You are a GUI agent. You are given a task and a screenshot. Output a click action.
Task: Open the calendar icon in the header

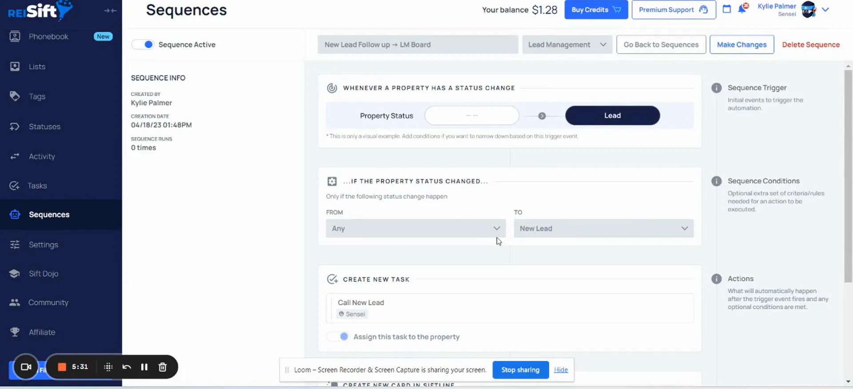point(727,9)
